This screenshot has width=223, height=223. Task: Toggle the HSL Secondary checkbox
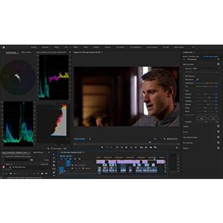coord(218,142)
